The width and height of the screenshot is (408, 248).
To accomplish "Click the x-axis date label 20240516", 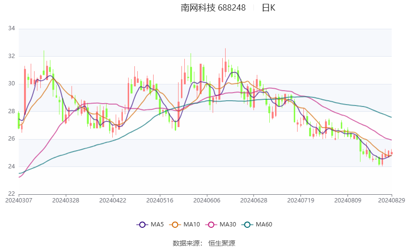I will 160,201.
